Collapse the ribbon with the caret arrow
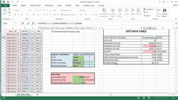178x100 pixels. tap(176, 19)
